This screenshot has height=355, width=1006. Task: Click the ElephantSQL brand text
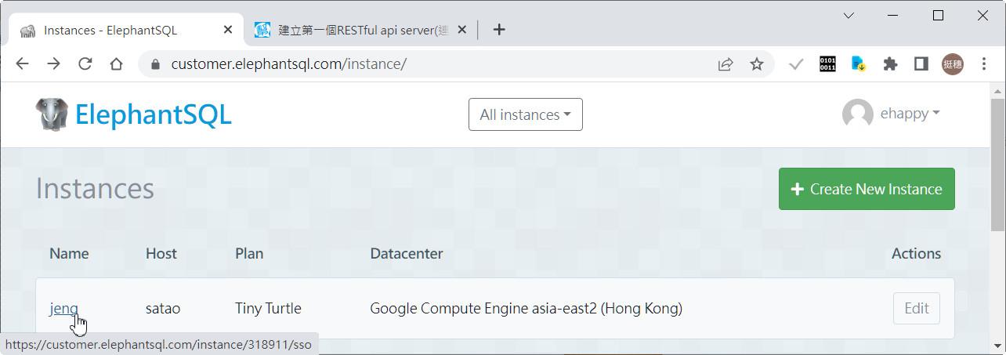[x=153, y=114]
